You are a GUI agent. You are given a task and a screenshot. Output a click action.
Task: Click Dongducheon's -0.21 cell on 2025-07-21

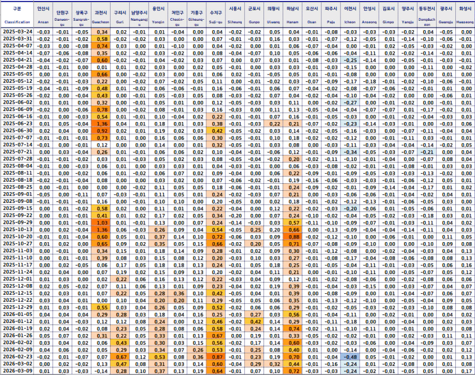[427, 152]
